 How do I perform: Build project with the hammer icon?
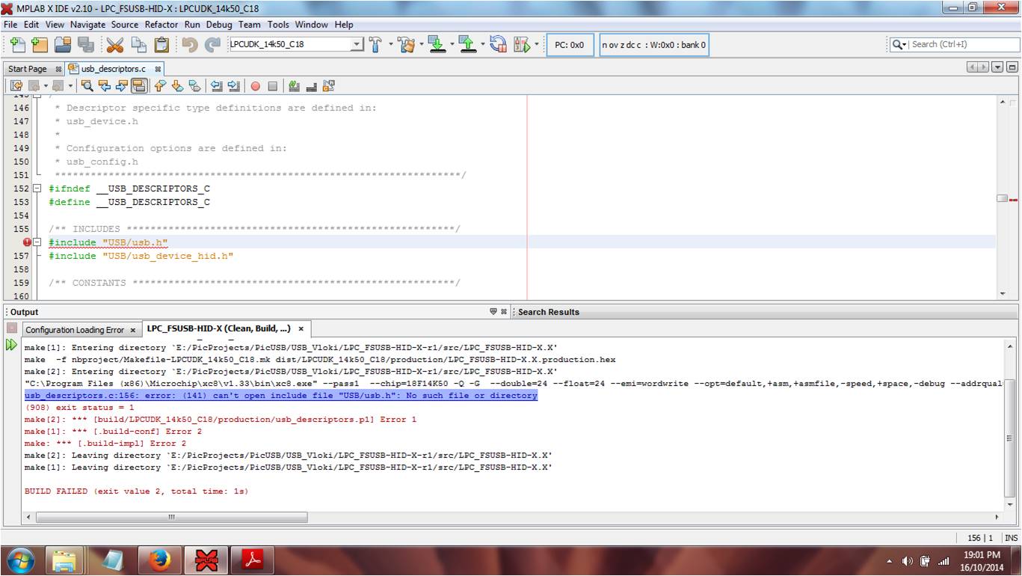(375, 45)
